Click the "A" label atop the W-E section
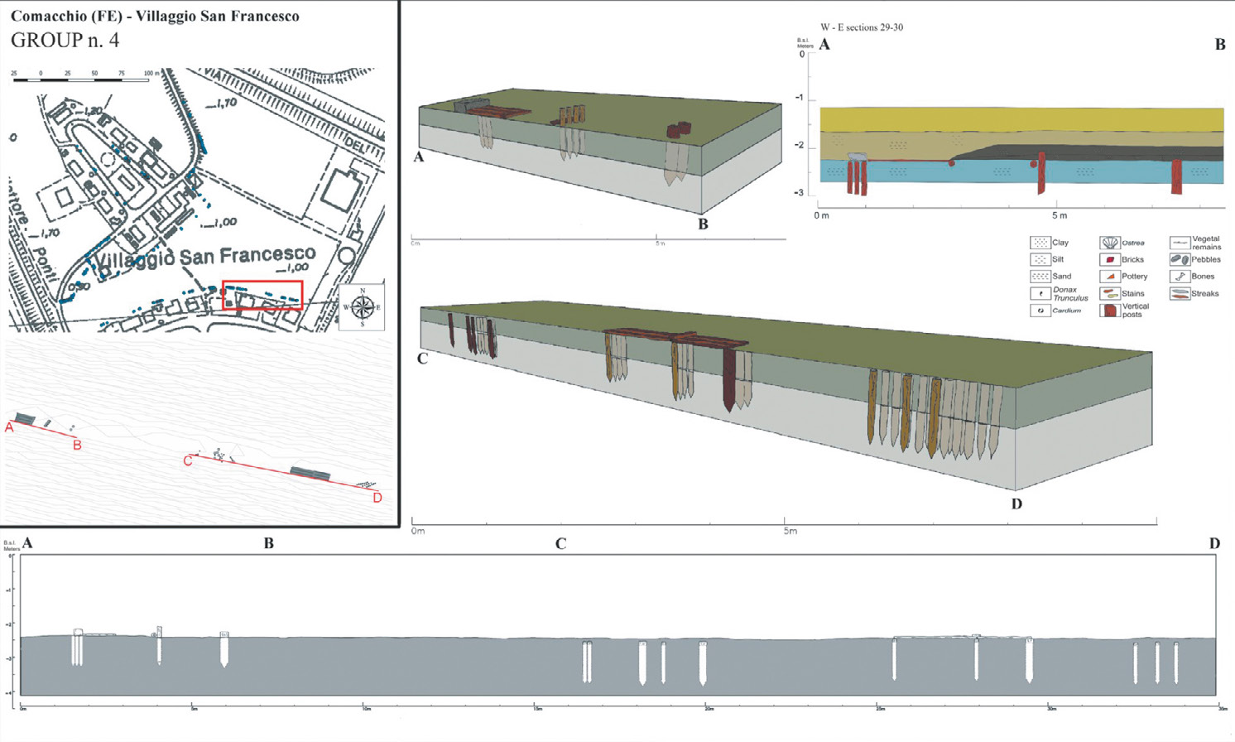This screenshot has width=1235, height=742. 824,45
